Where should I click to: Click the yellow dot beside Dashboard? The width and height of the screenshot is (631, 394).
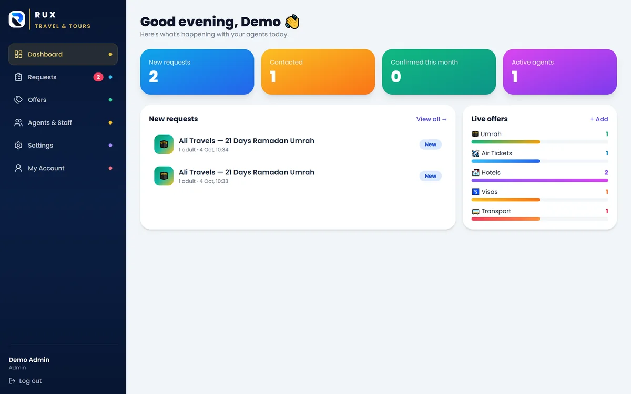pyautogui.click(x=110, y=54)
